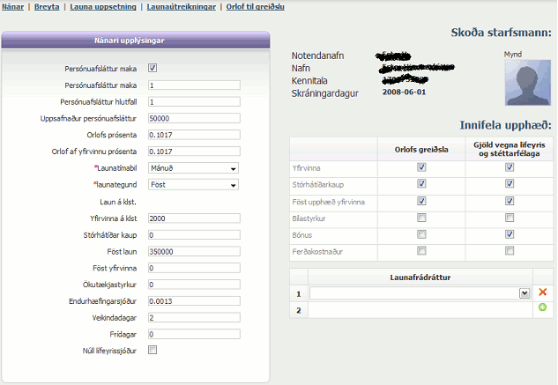Click the Stórhátíðarkaup row label
Screen dimensions: 558x385
point(318,185)
